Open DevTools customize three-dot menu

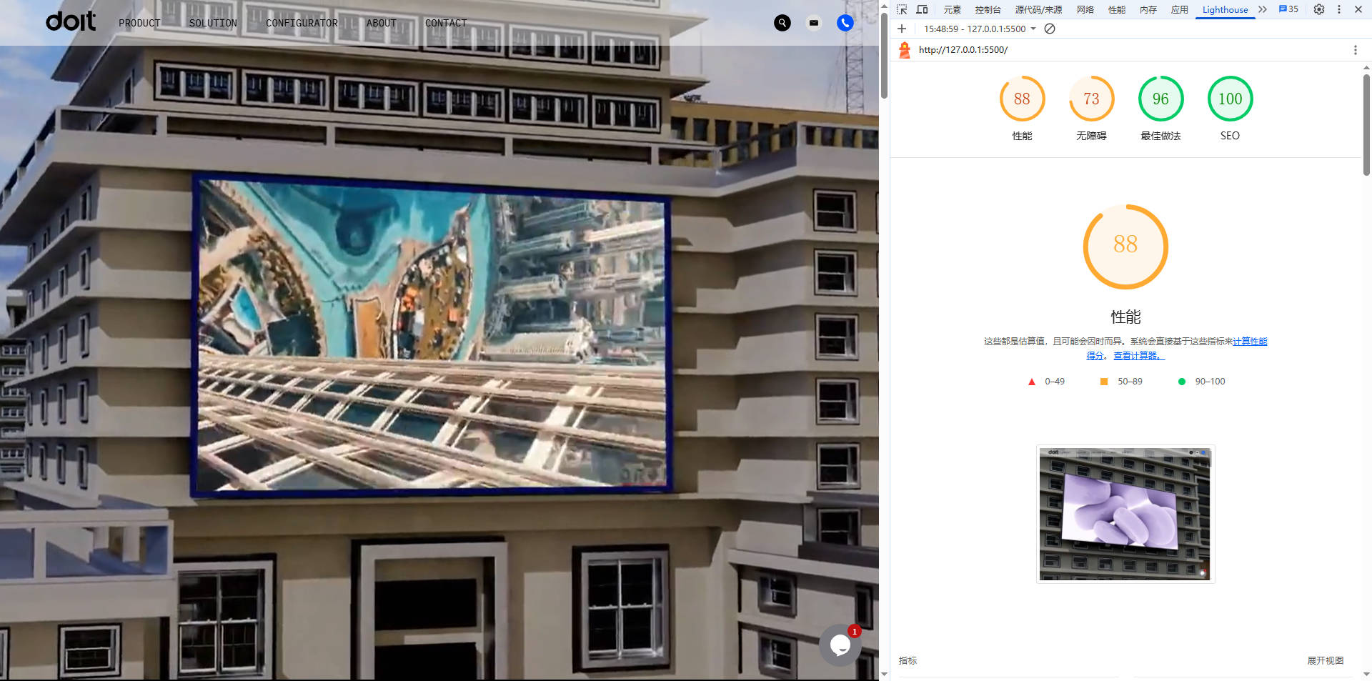(x=1339, y=9)
